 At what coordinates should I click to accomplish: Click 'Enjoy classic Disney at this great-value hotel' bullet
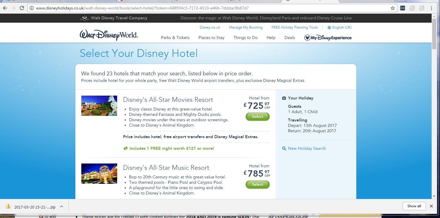coord(171,109)
